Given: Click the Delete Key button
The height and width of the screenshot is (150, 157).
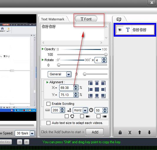Looking at the screenshot, I should pos(6,142).
